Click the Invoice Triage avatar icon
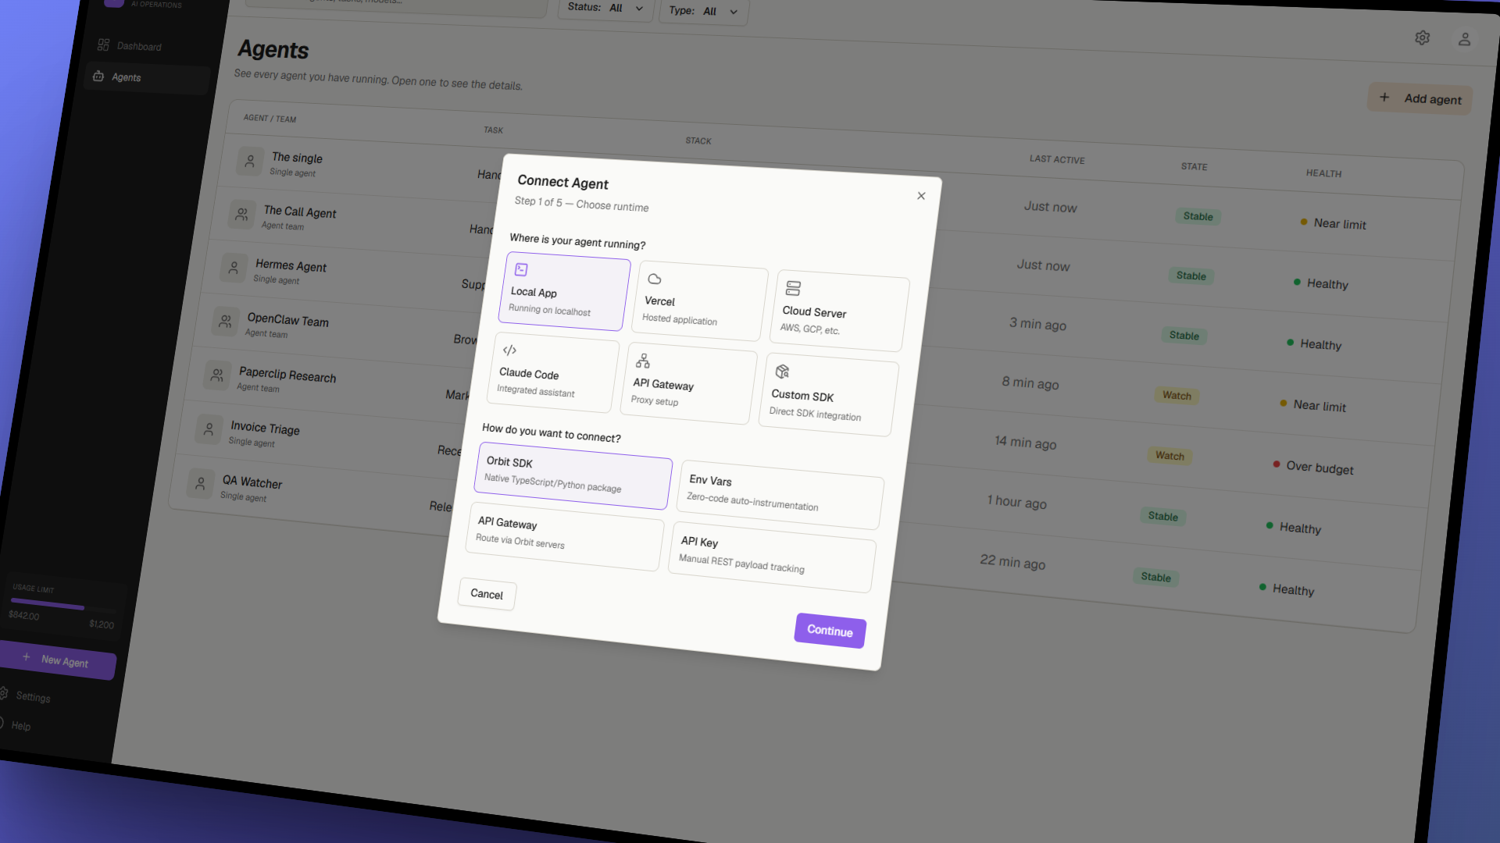 [x=209, y=429]
